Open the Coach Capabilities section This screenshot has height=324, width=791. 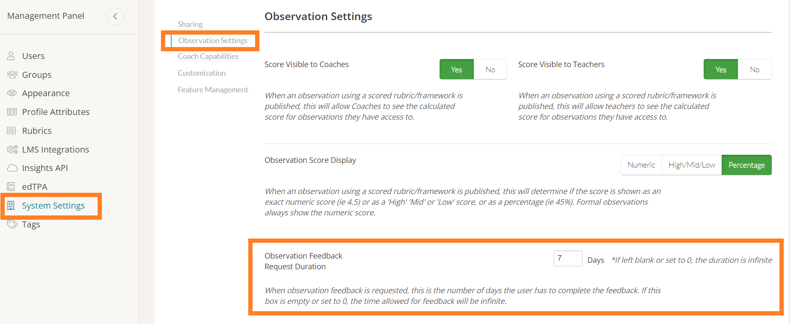point(208,56)
